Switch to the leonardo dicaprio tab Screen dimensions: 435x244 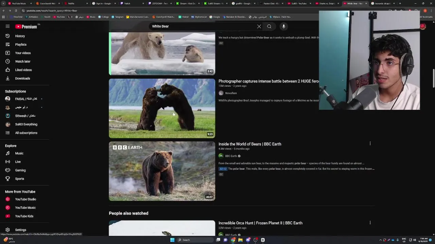pyautogui.click(x=382, y=3)
